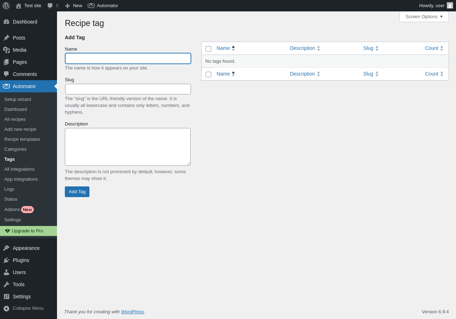The height and width of the screenshot is (319, 456).
Task: Collapse the sidebar using the arrow icon
Action: pos(6,308)
